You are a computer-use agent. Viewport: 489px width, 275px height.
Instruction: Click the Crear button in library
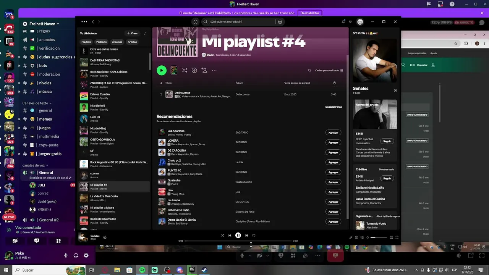133,33
